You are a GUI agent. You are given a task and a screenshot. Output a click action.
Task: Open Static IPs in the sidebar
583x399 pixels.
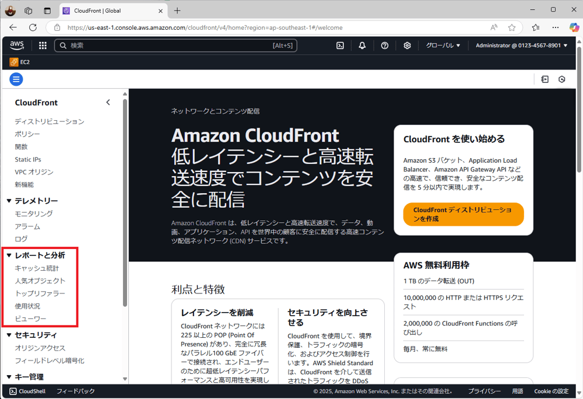[28, 159]
